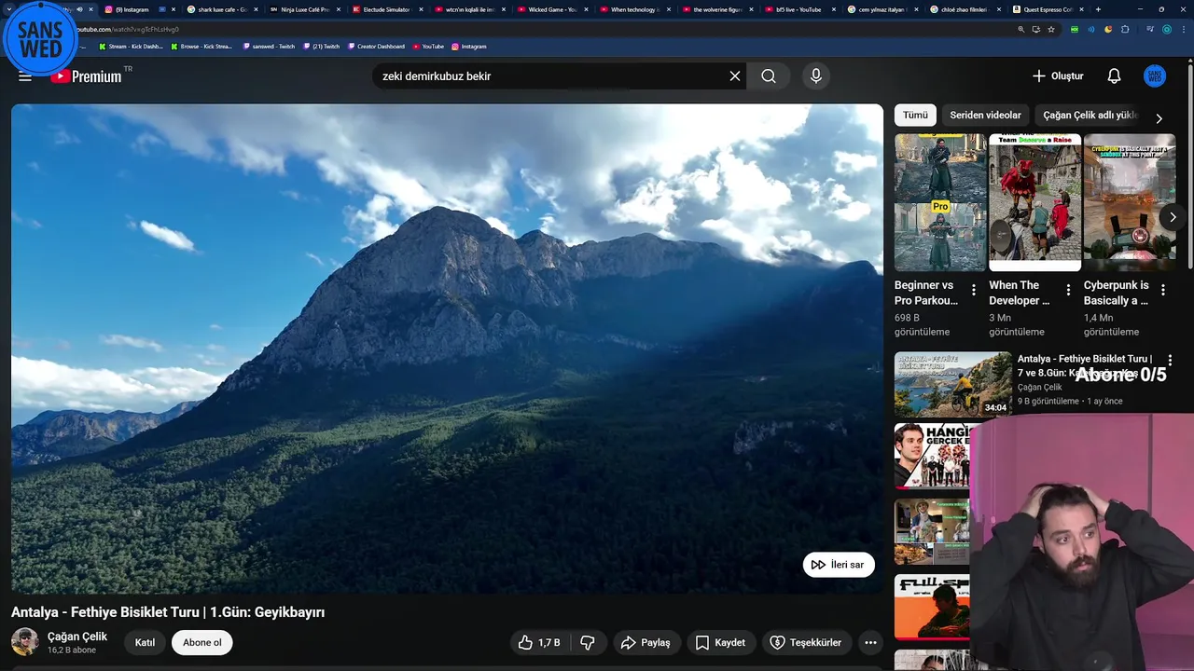Open options for When The Developer video
The image size is (1194, 671).
pyautogui.click(x=1068, y=291)
